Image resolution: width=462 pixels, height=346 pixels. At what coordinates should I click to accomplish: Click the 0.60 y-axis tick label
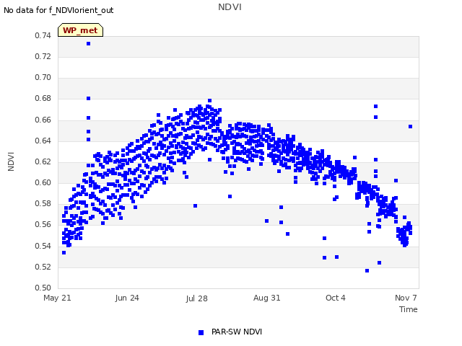(43, 182)
